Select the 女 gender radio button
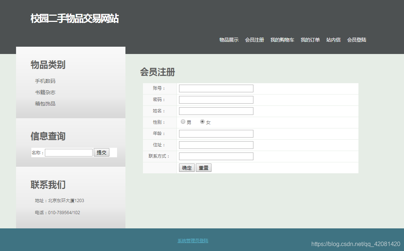This screenshot has width=404, height=251. click(202, 121)
